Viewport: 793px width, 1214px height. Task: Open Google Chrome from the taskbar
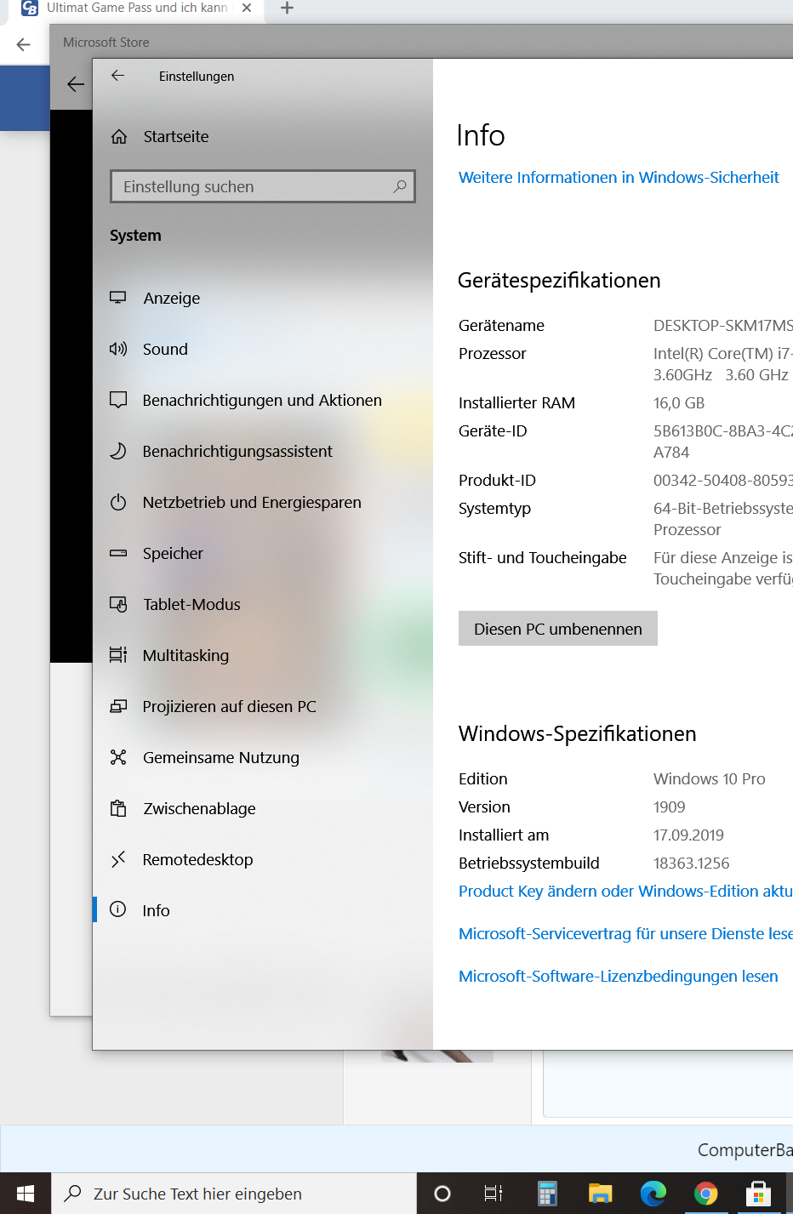coord(706,1194)
